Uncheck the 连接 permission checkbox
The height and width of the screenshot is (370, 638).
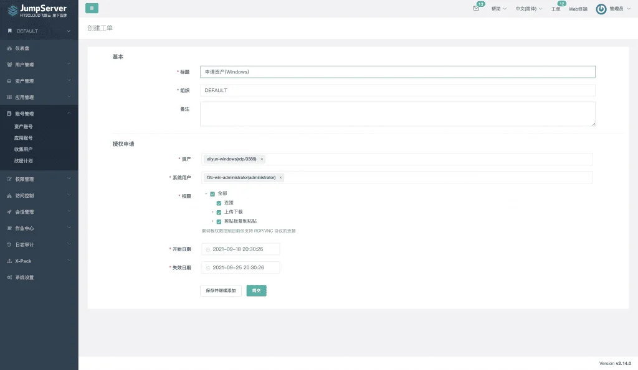pyautogui.click(x=219, y=203)
